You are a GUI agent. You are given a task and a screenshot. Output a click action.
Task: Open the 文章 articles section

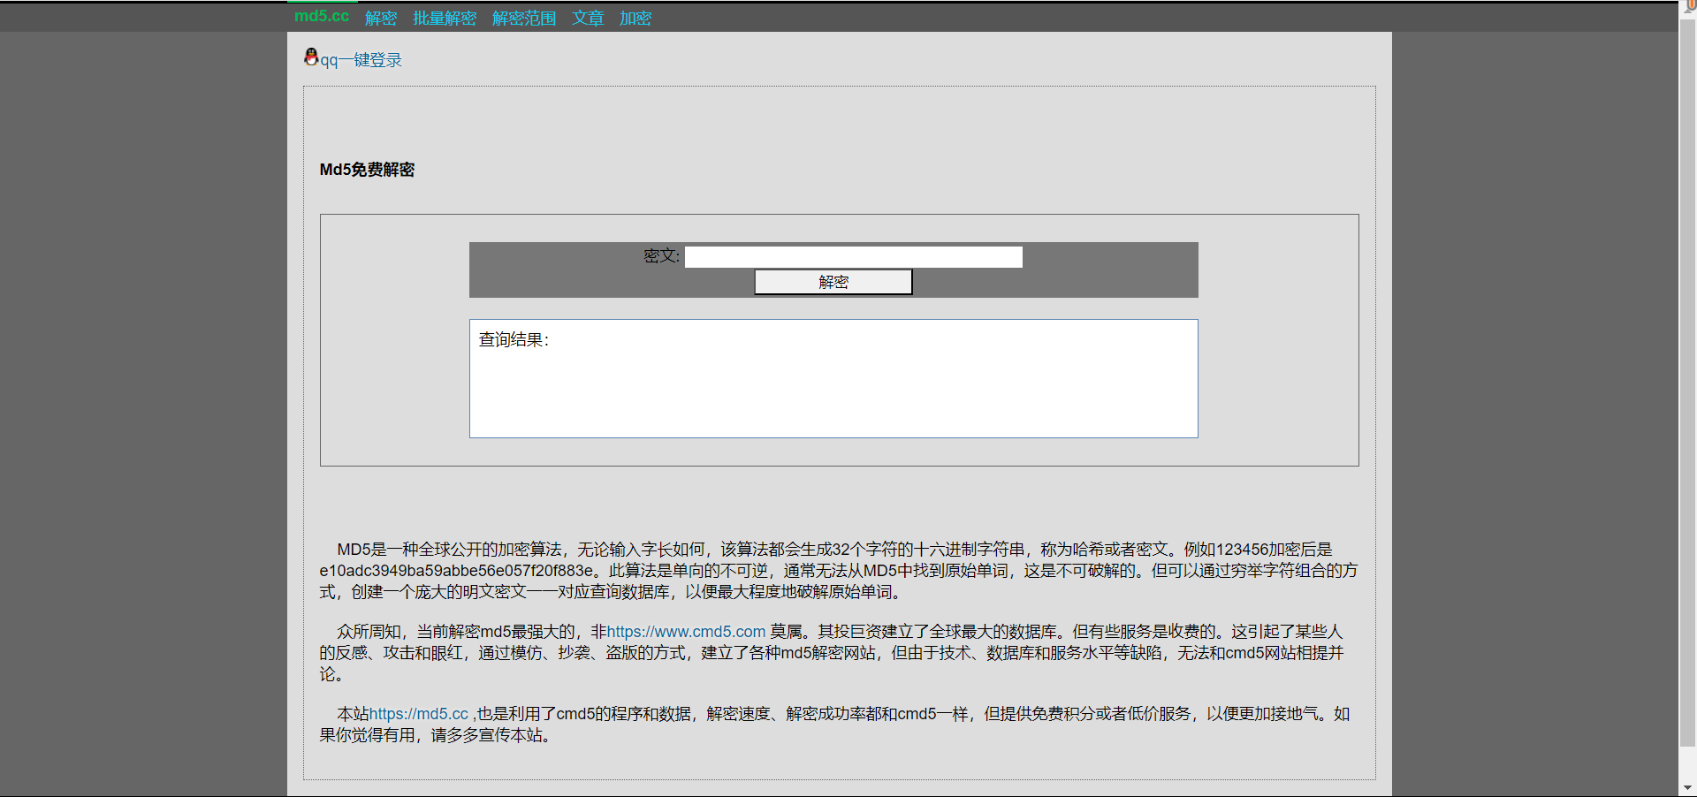point(587,18)
